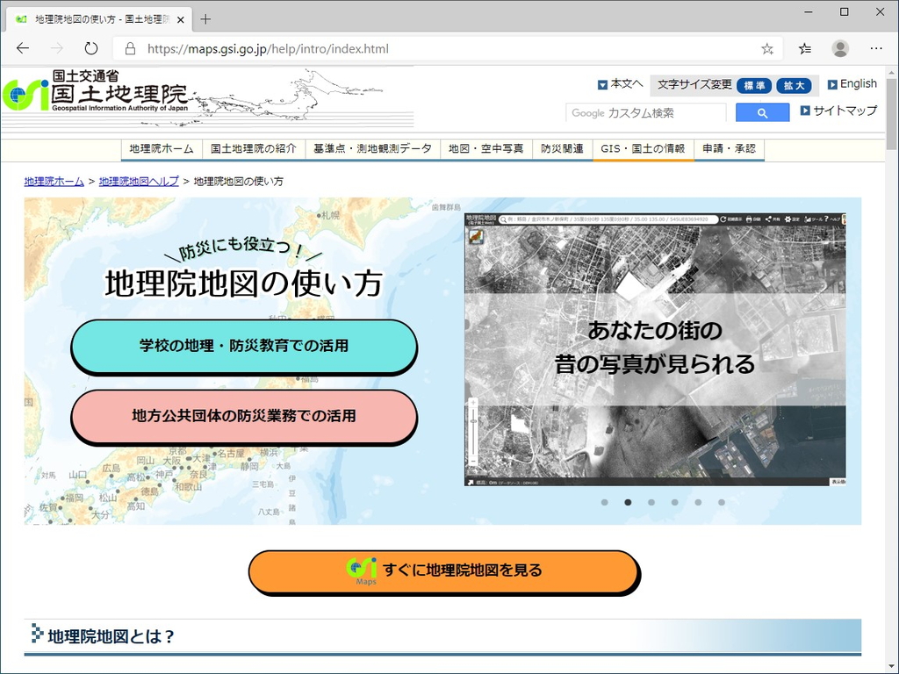The image size is (899, 674).
Task: Open 設定 gear icon on the map toolbar
Action: pos(788,221)
